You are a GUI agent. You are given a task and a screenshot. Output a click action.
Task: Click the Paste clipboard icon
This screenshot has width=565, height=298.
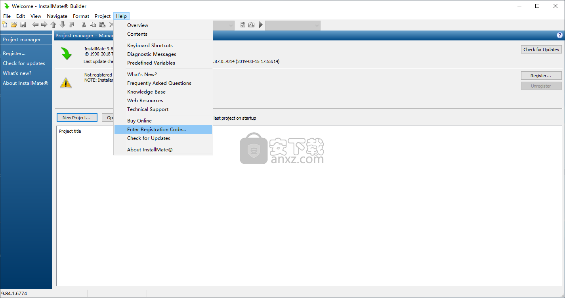click(x=102, y=25)
